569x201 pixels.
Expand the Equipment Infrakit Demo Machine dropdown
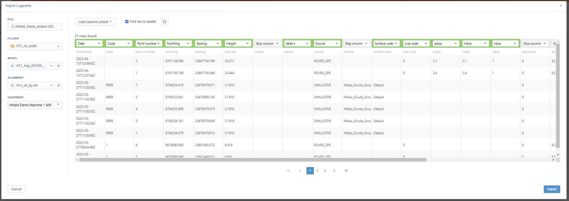(35, 105)
